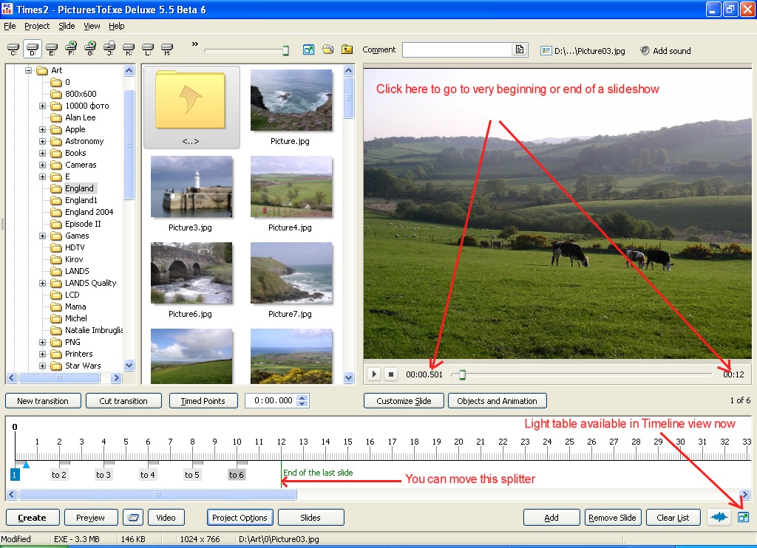
Task: Select the 800x600 folder
Action: pos(81,94)
